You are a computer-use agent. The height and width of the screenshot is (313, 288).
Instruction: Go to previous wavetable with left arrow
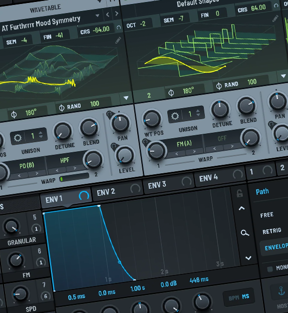(108, 15)
